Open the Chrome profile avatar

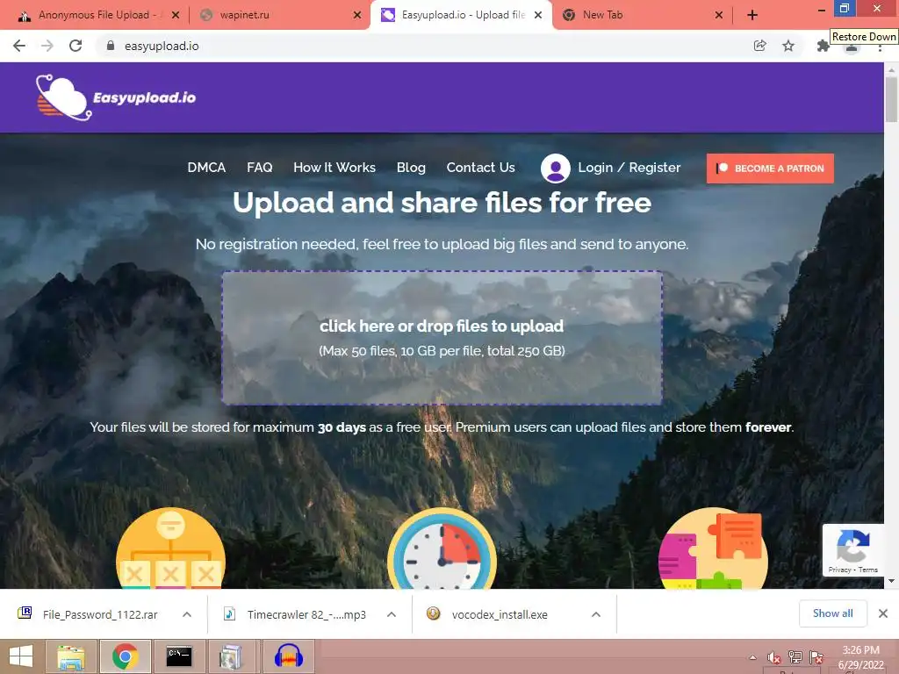(x=852, y=48)
